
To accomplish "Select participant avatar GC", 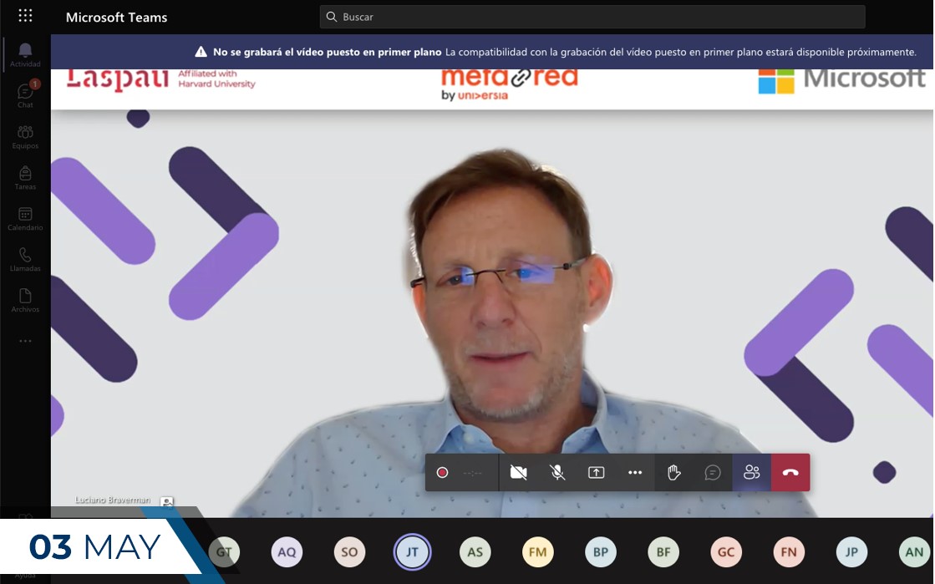I will tap(726, 551).
